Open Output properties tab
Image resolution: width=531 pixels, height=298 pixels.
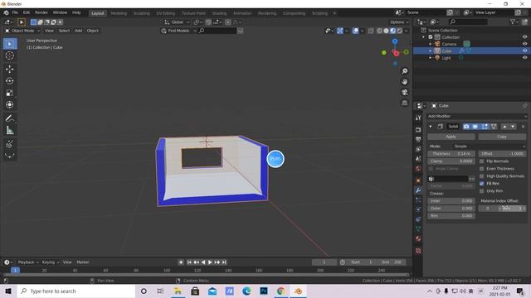[418, 139]
